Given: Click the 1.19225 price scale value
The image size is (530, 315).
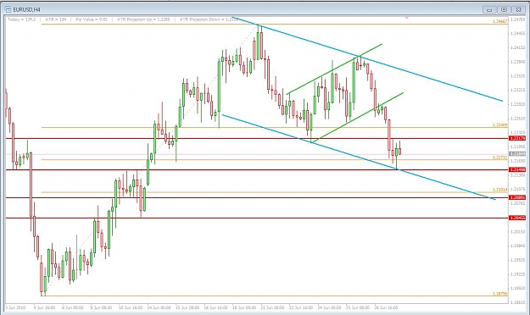Looking at the screenshot, I should (518, 274).
